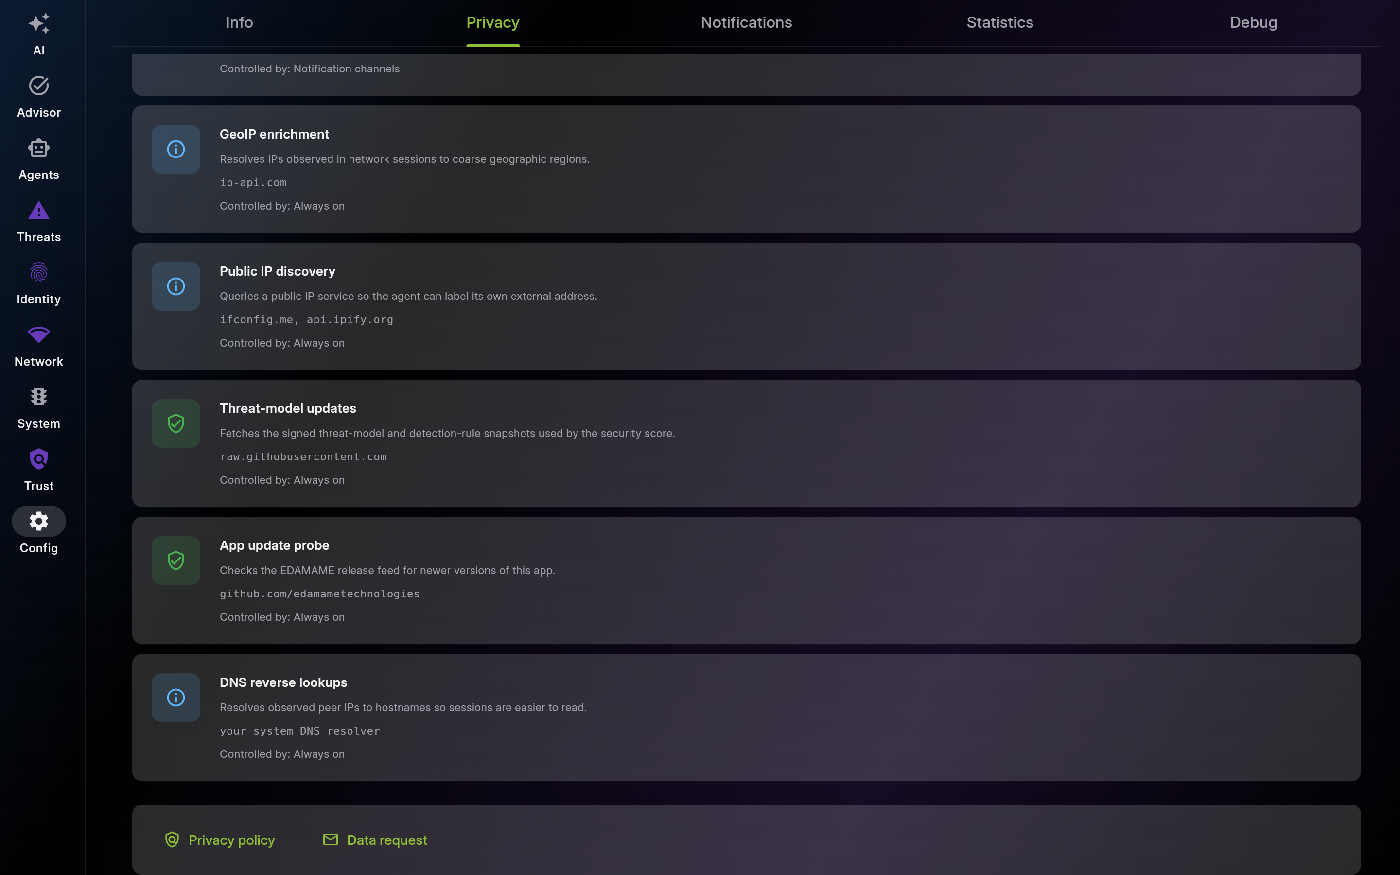Open the AI section sparkle icon
1400x875 pixels.
pos(39,24)
